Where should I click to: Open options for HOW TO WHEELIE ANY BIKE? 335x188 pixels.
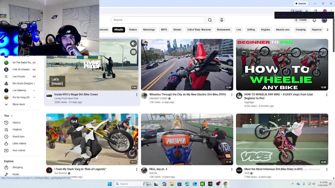click(x=327, y=95)
